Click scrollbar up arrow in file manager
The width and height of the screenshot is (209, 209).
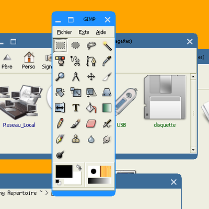pos(193,77)
